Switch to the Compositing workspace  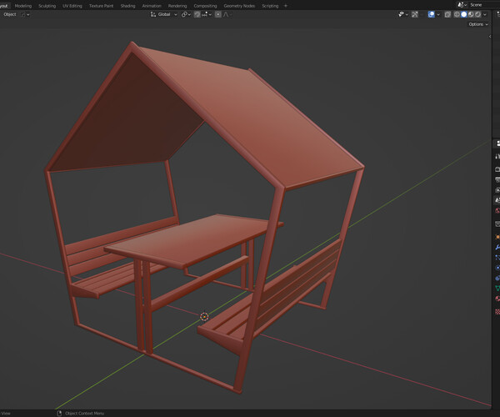pos(205,6)
